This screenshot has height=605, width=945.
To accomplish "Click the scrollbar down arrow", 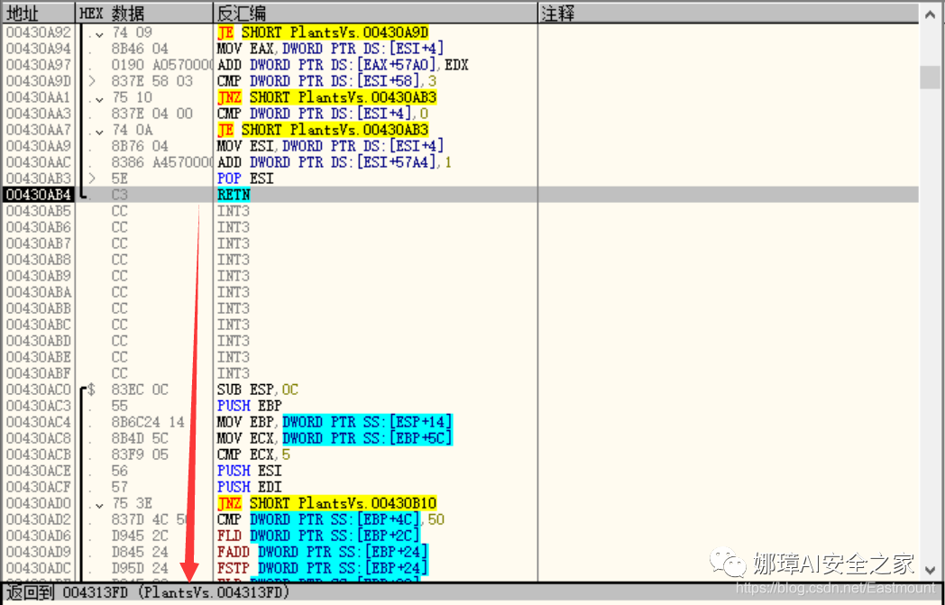I will [x=931, y=568].
